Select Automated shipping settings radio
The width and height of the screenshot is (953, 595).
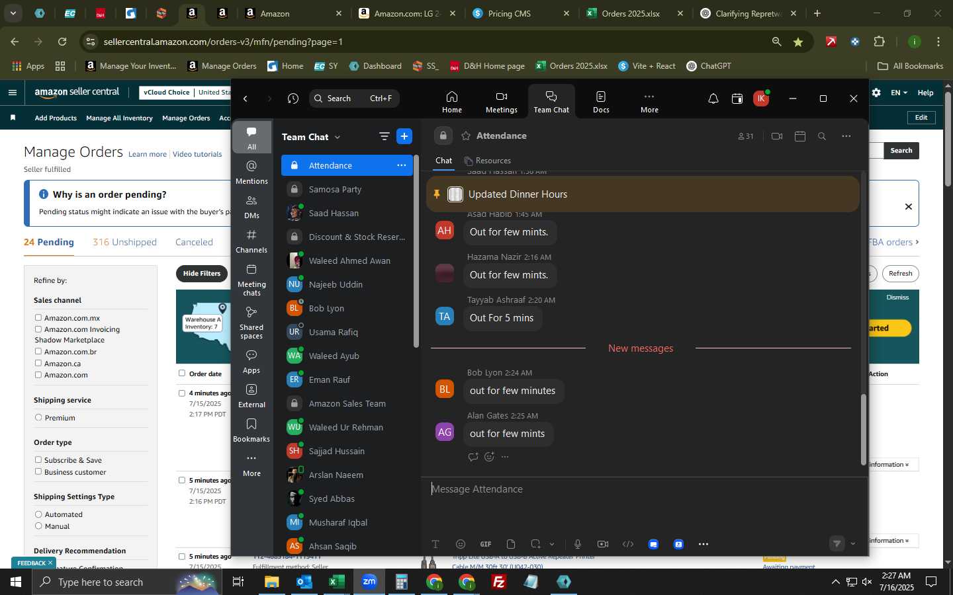(x=38, y=514)
